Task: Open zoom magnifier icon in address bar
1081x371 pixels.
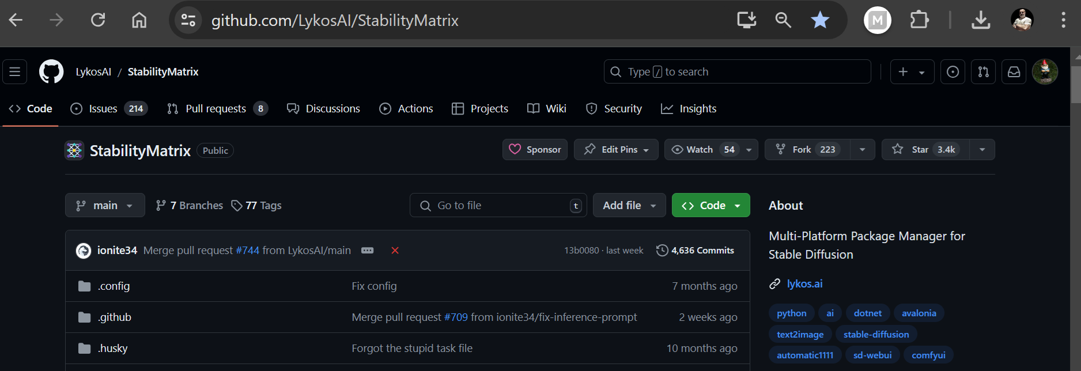Action: coord(783,20)
